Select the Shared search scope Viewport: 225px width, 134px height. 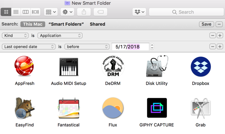[98, 24]
